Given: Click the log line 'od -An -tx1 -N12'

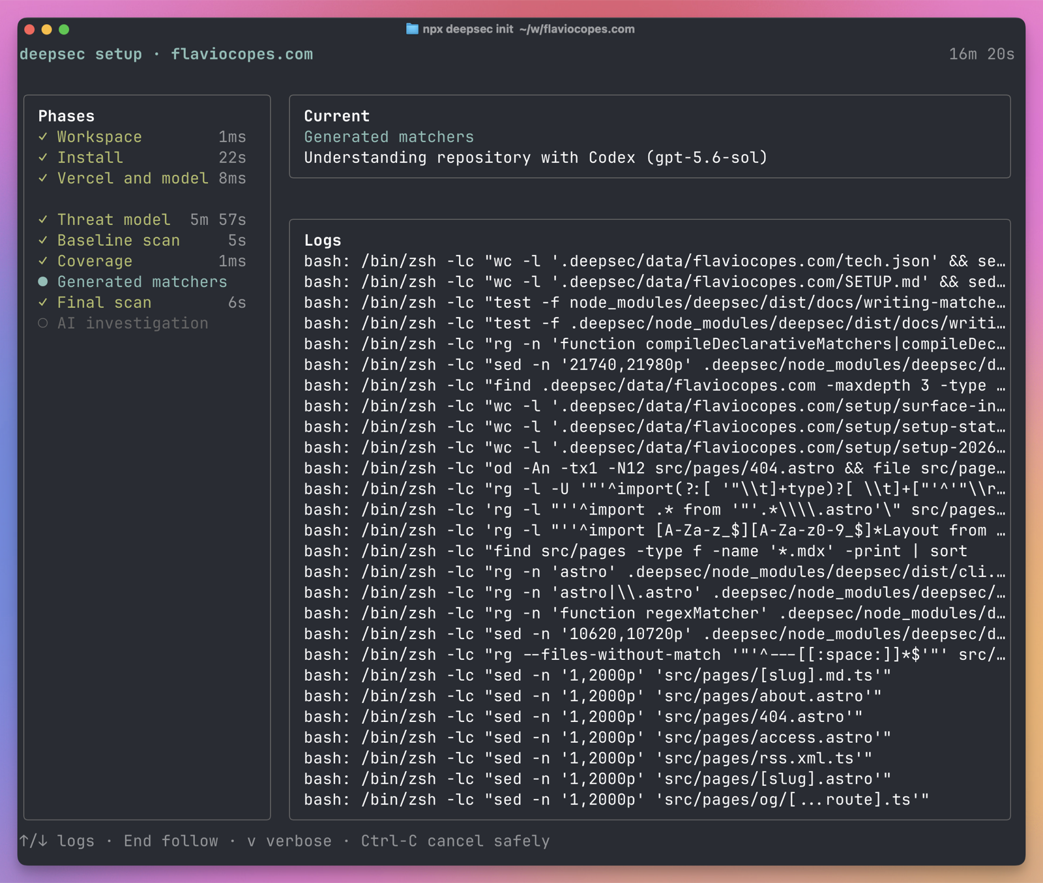Looking at the screenshot, I should coord(654,468).
